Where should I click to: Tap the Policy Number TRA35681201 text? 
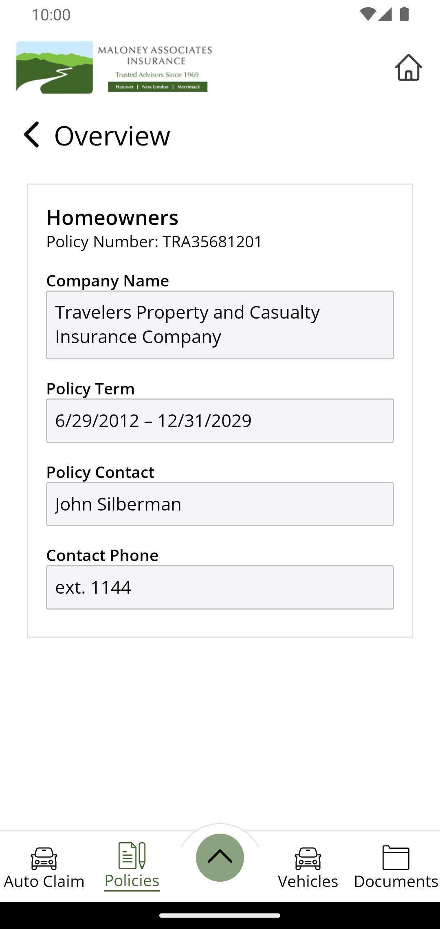154,242
